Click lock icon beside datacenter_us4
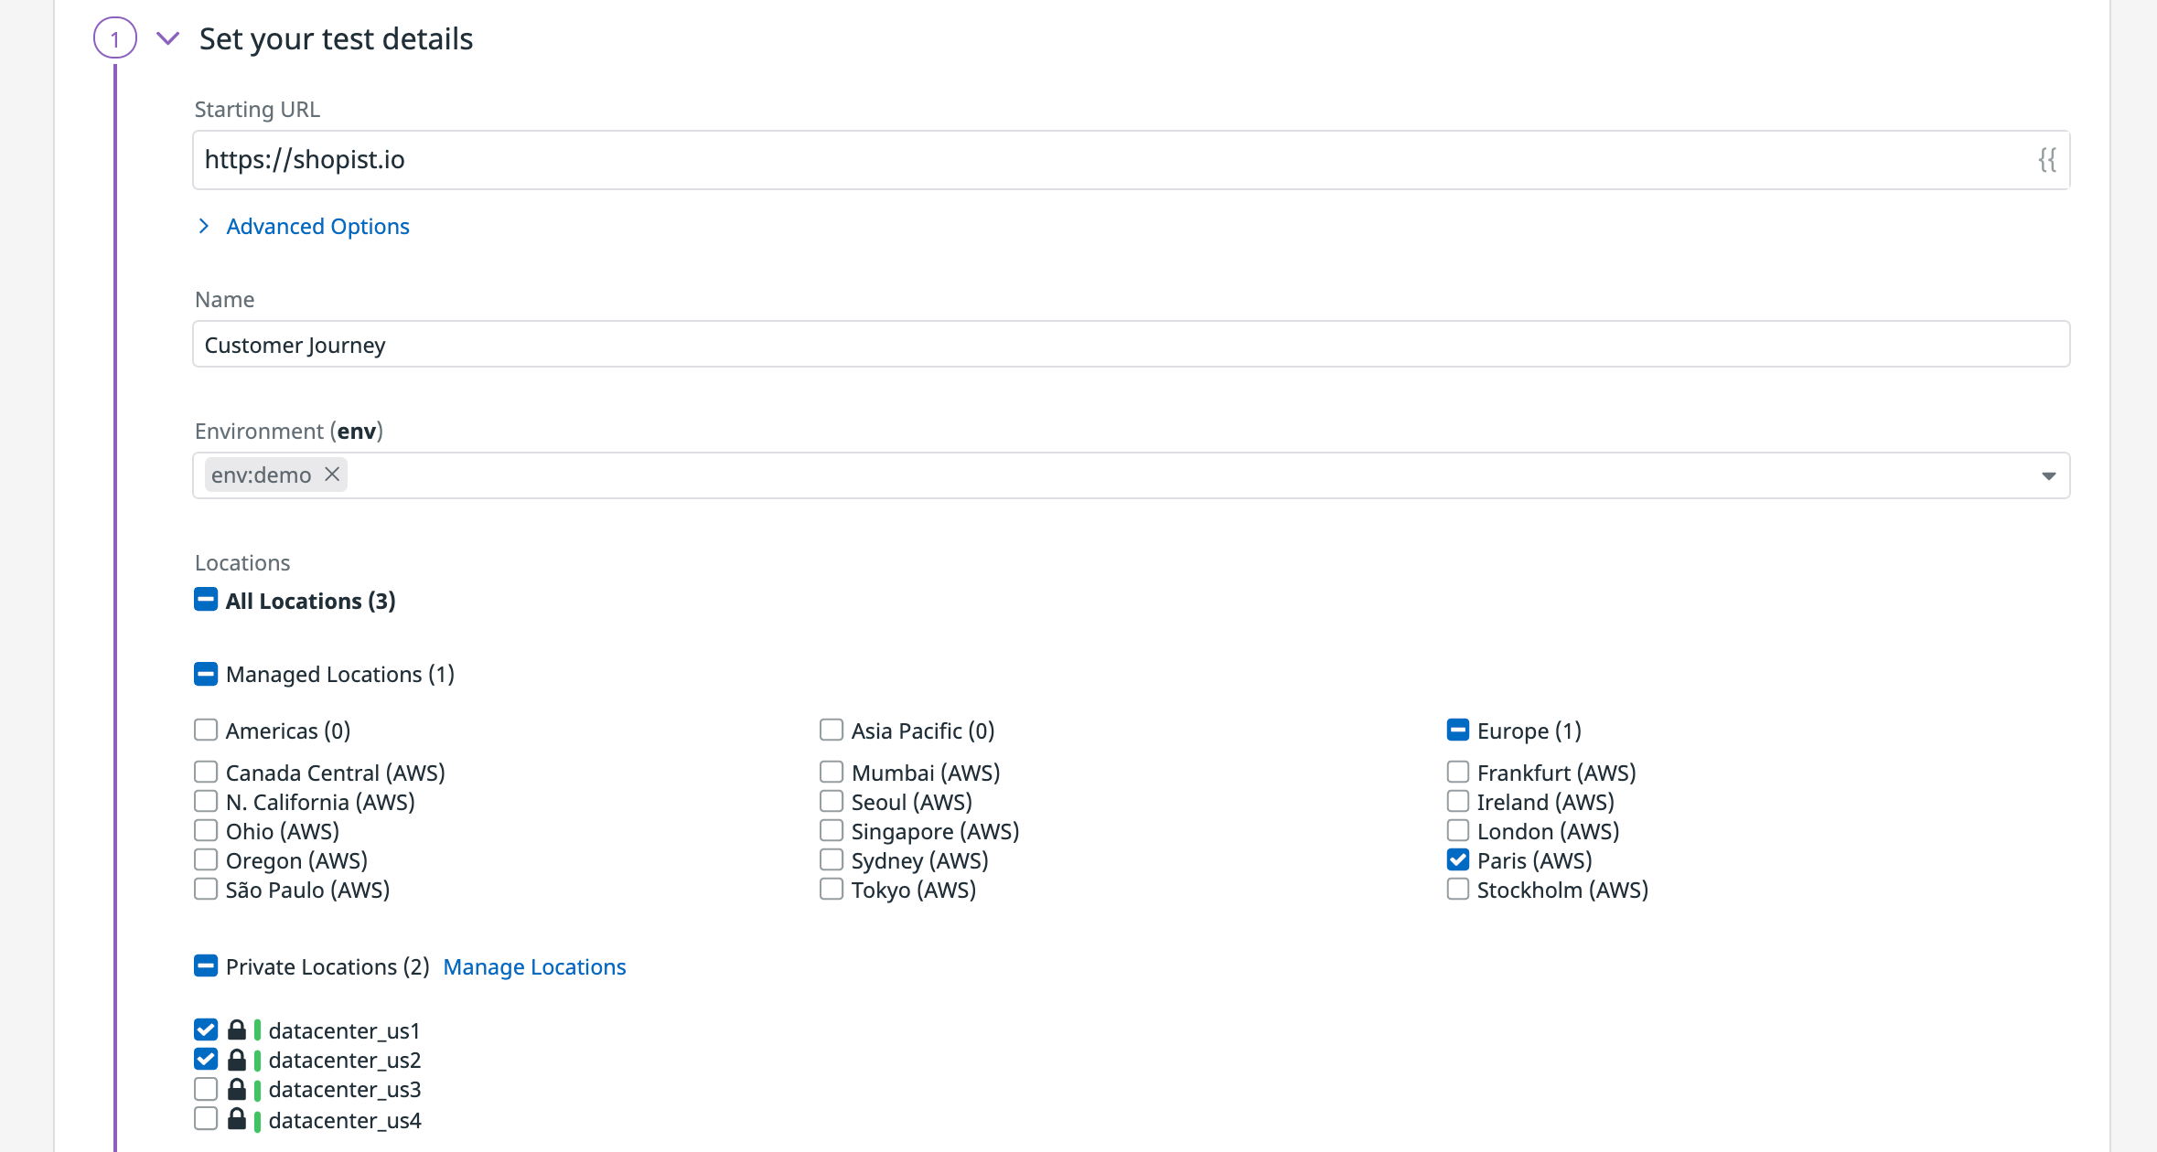The height and width of the screenshot is (1152, 2157). tap(237, 1118)
